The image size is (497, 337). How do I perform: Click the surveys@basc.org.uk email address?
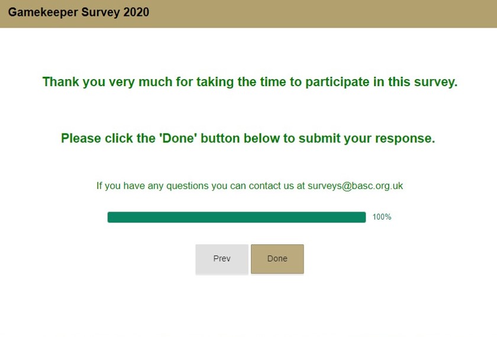tap(355, 186)
